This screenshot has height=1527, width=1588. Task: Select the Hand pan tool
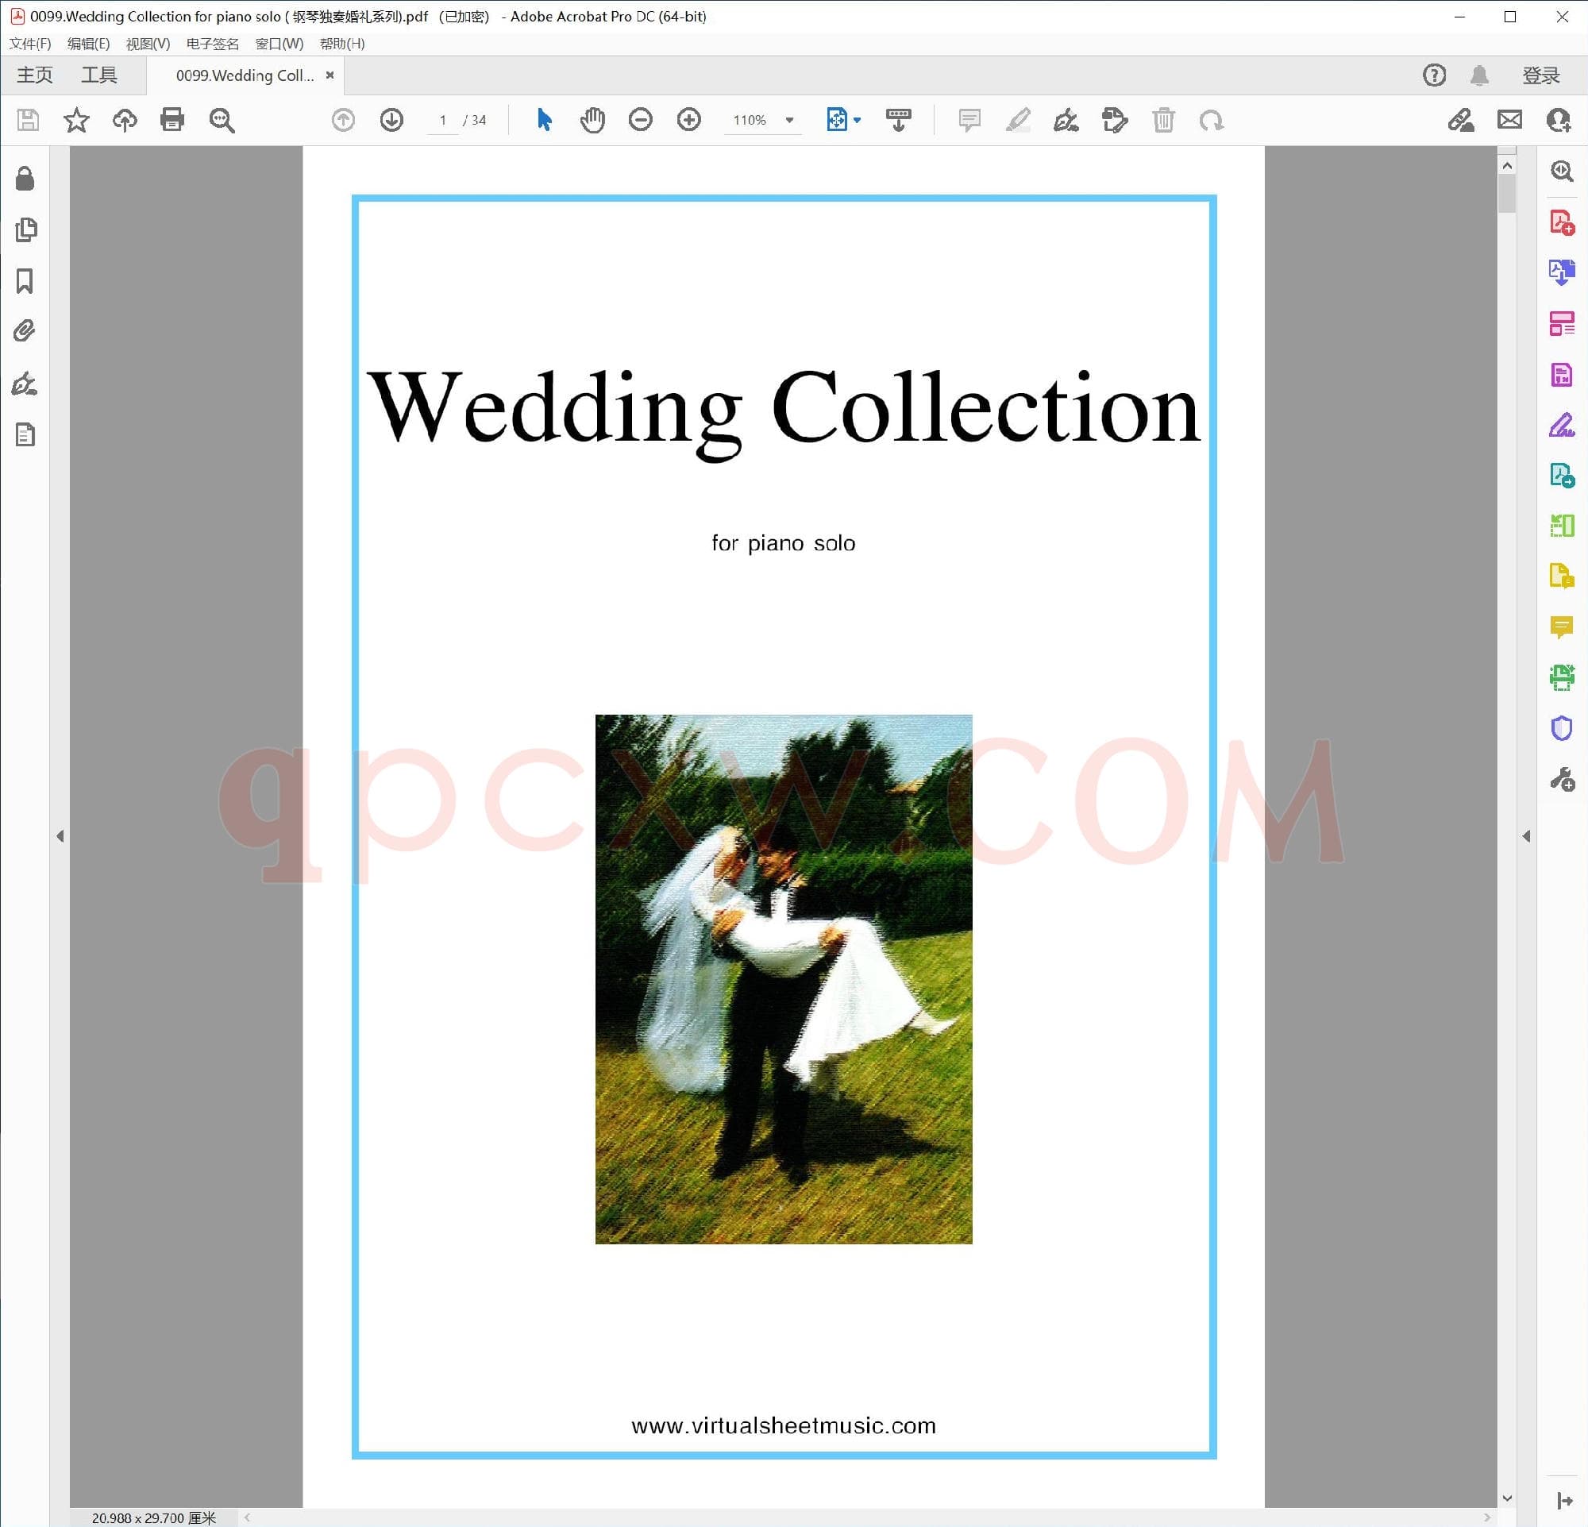592,120
